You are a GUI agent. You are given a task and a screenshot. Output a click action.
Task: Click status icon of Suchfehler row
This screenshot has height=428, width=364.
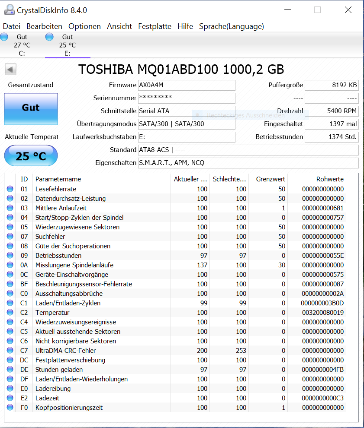[10, 236]
